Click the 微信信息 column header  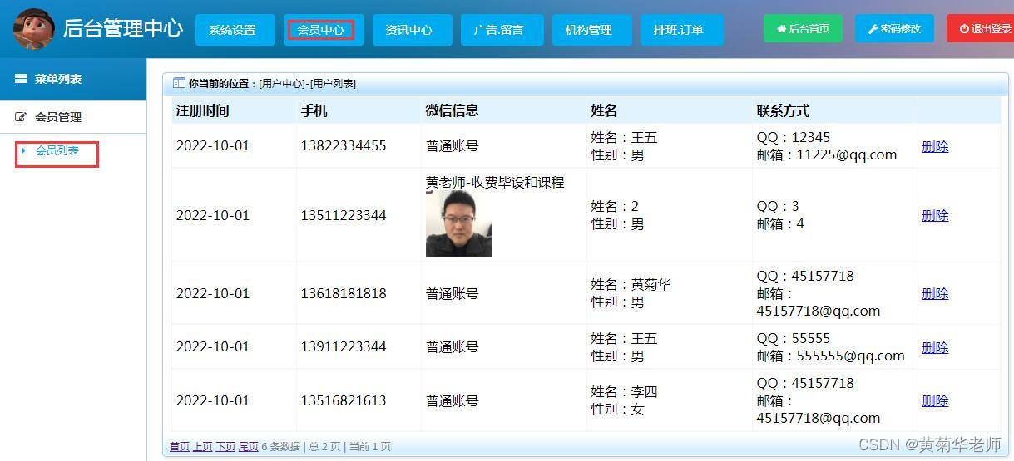pos(452,110)
